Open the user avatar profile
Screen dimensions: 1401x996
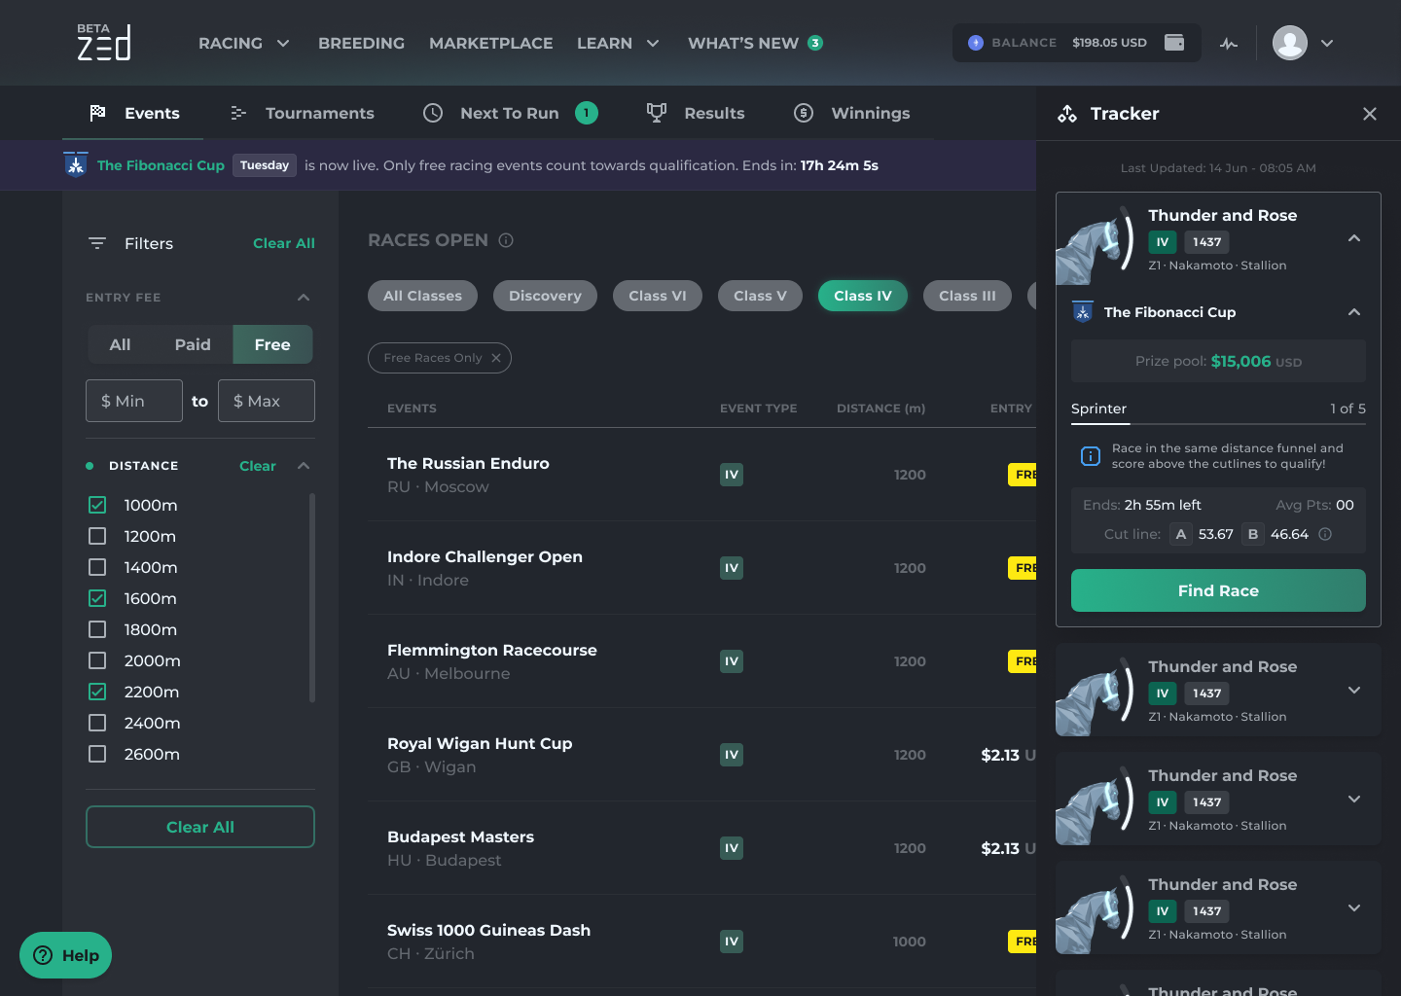(1290, 43)
